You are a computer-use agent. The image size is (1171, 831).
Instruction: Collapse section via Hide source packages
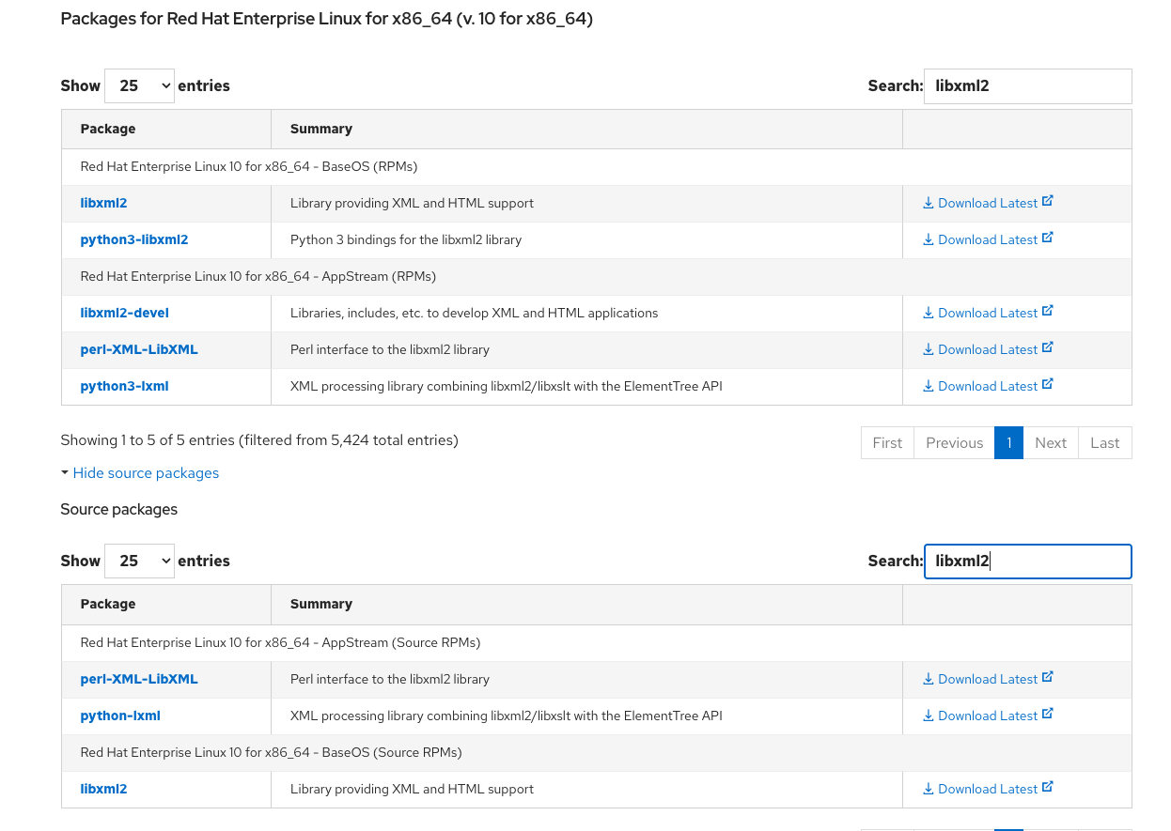146,473
